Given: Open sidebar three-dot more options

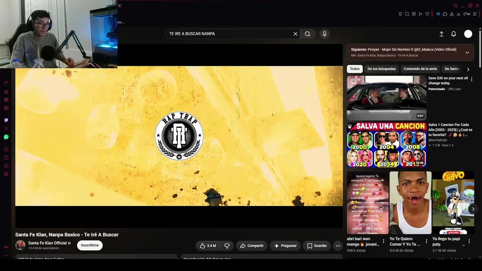Looking at the screenshot, I should [6, 255].
